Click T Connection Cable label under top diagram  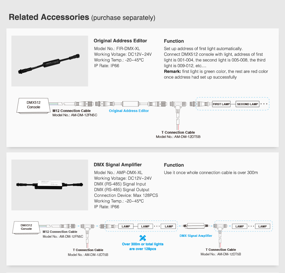(178, 132)
